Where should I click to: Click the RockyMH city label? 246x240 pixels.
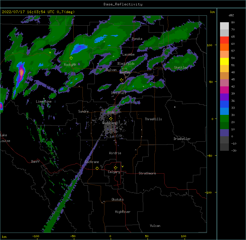pos(70,65)
